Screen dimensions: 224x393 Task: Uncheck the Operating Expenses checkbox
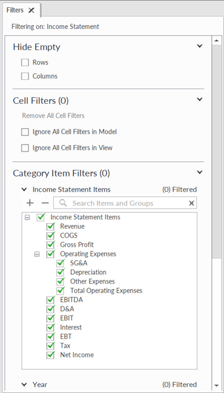click(50, 254)
